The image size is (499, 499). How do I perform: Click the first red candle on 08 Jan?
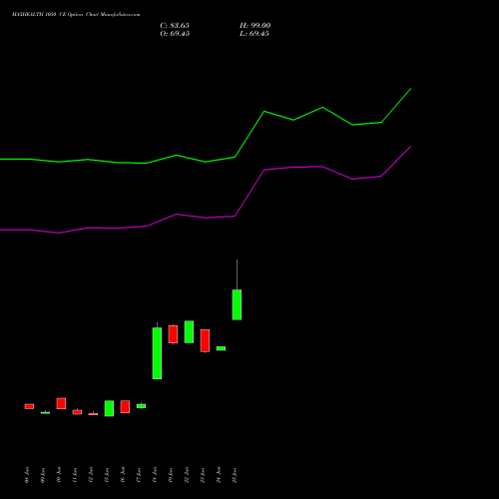click(29, 406)
